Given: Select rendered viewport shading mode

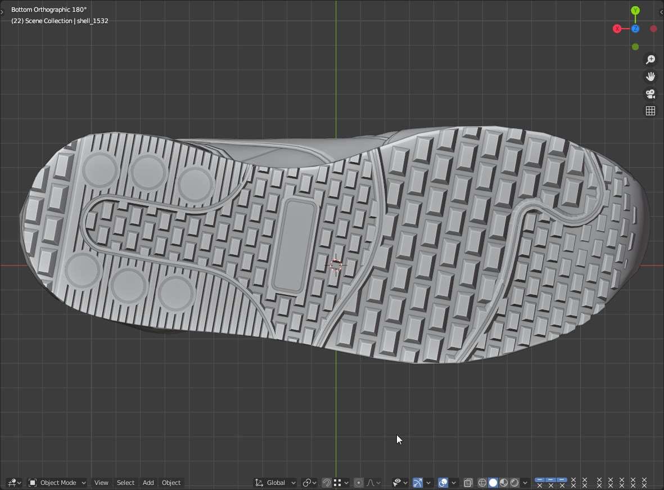Looking at the screenshot, I should [x=514, y=483].
